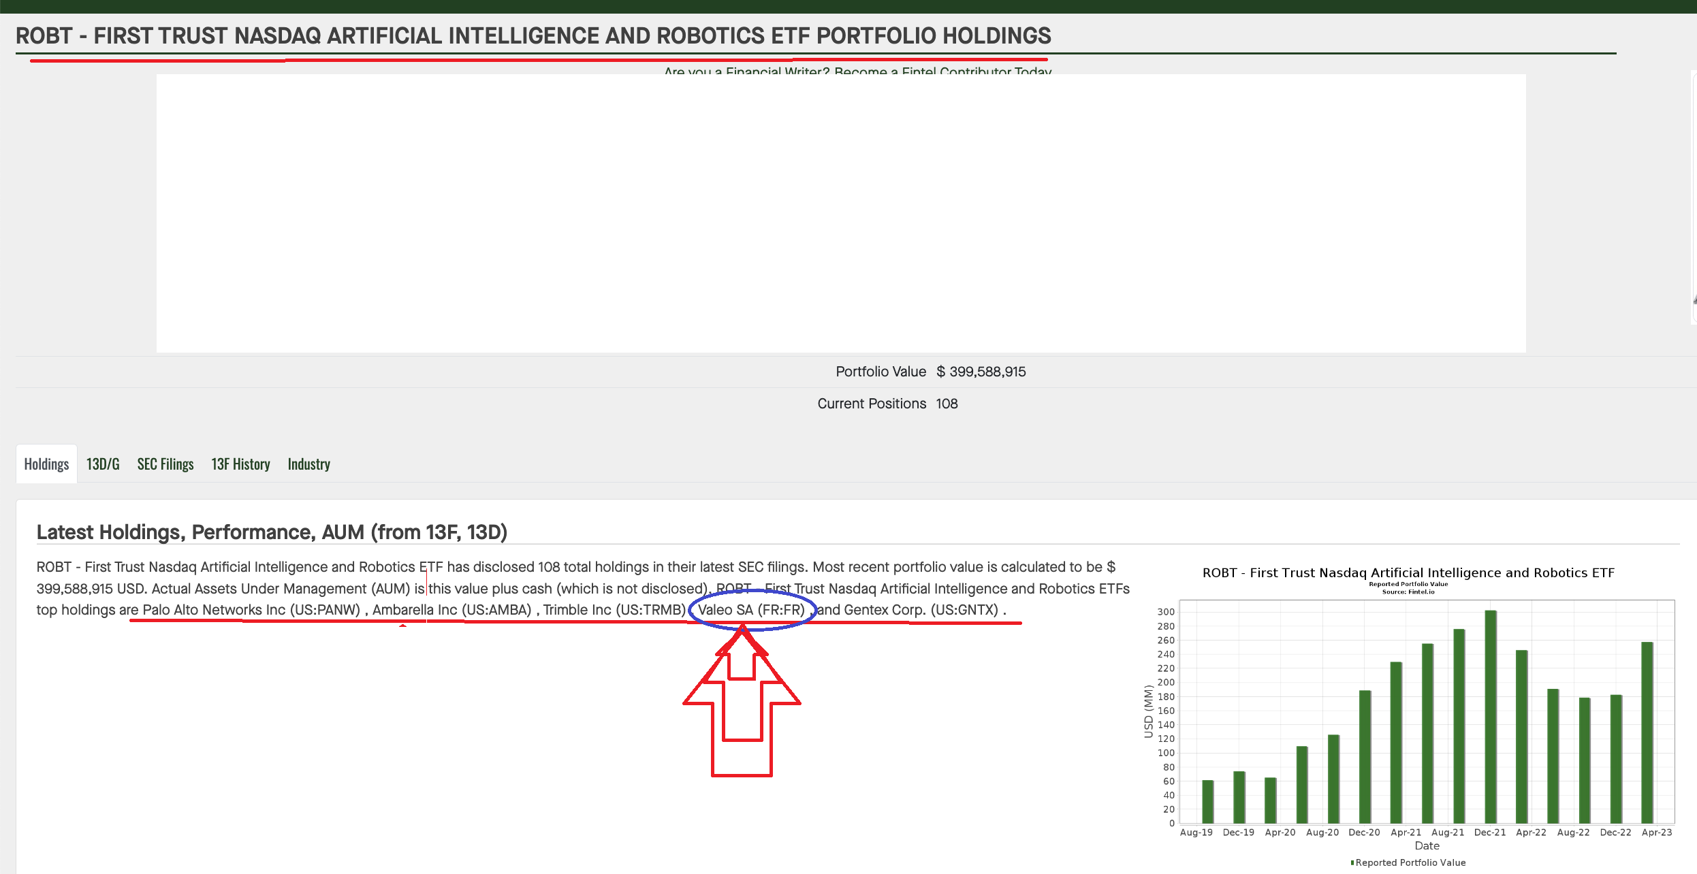Click the Latest Holdings, Performance, AUM heading

272,532
